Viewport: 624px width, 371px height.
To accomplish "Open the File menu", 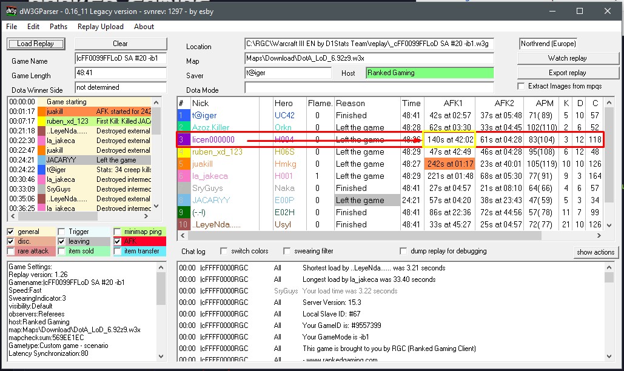I will coord(12,27).
